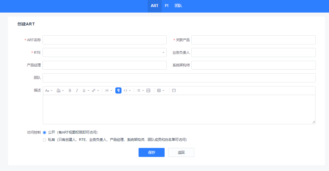Select 私有 access radio option
Image resolution: width=329 pixels, height=171 pixels.
click(x=45, y=140)
